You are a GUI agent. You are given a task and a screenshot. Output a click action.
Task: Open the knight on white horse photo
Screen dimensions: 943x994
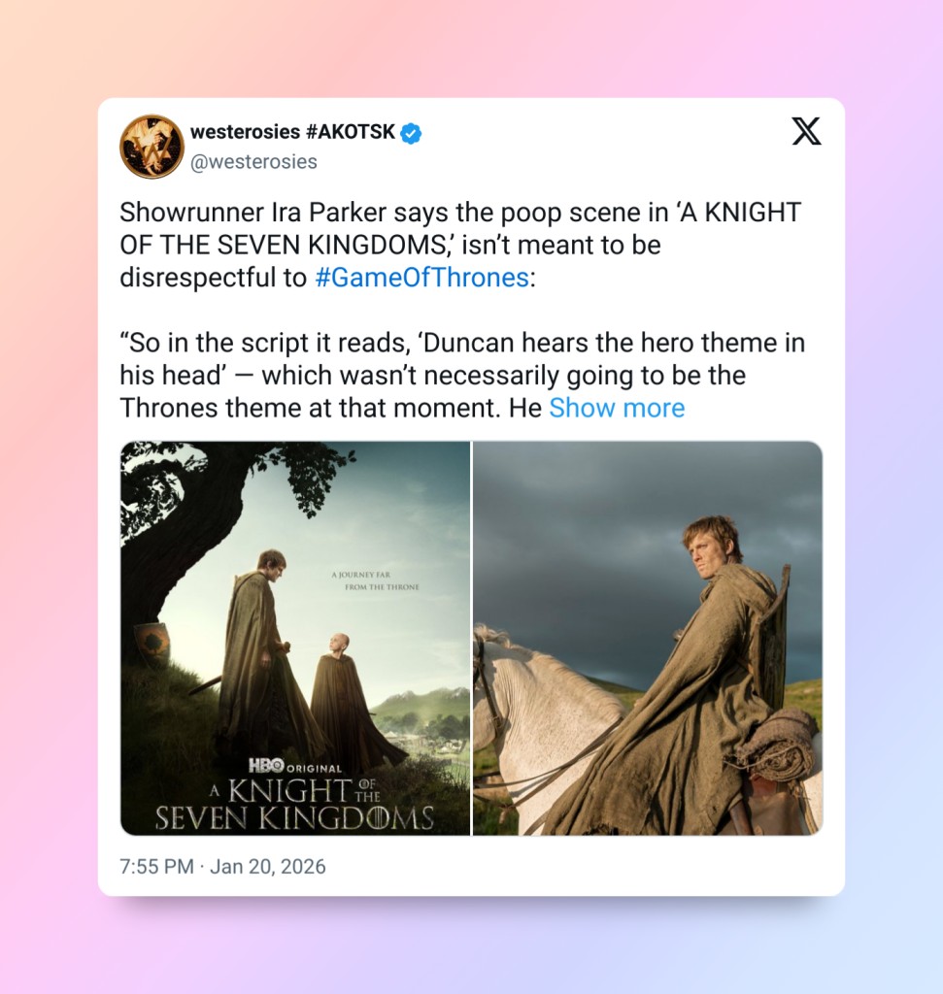[648, 639]
